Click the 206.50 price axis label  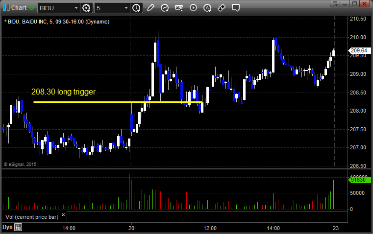point(358,166)
